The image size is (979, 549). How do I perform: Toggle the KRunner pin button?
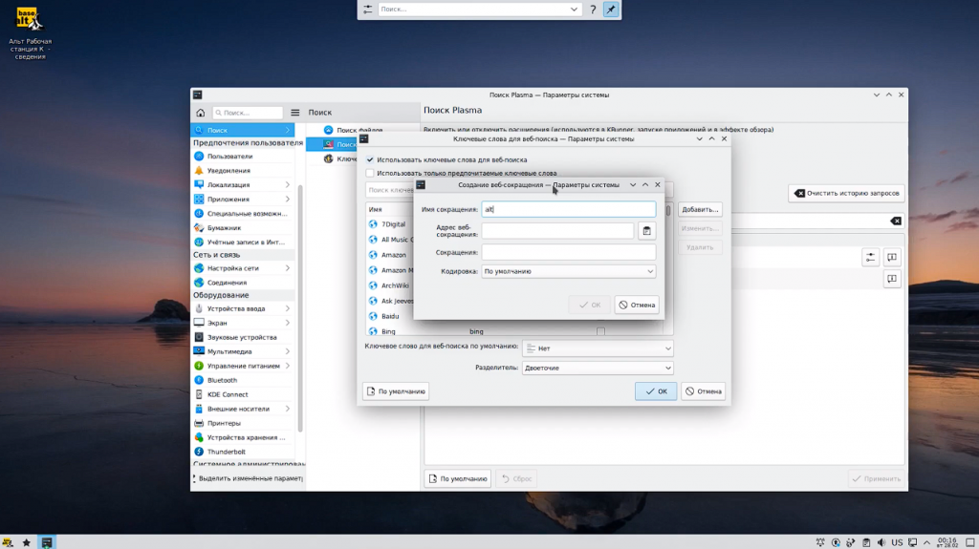point(611,10)
